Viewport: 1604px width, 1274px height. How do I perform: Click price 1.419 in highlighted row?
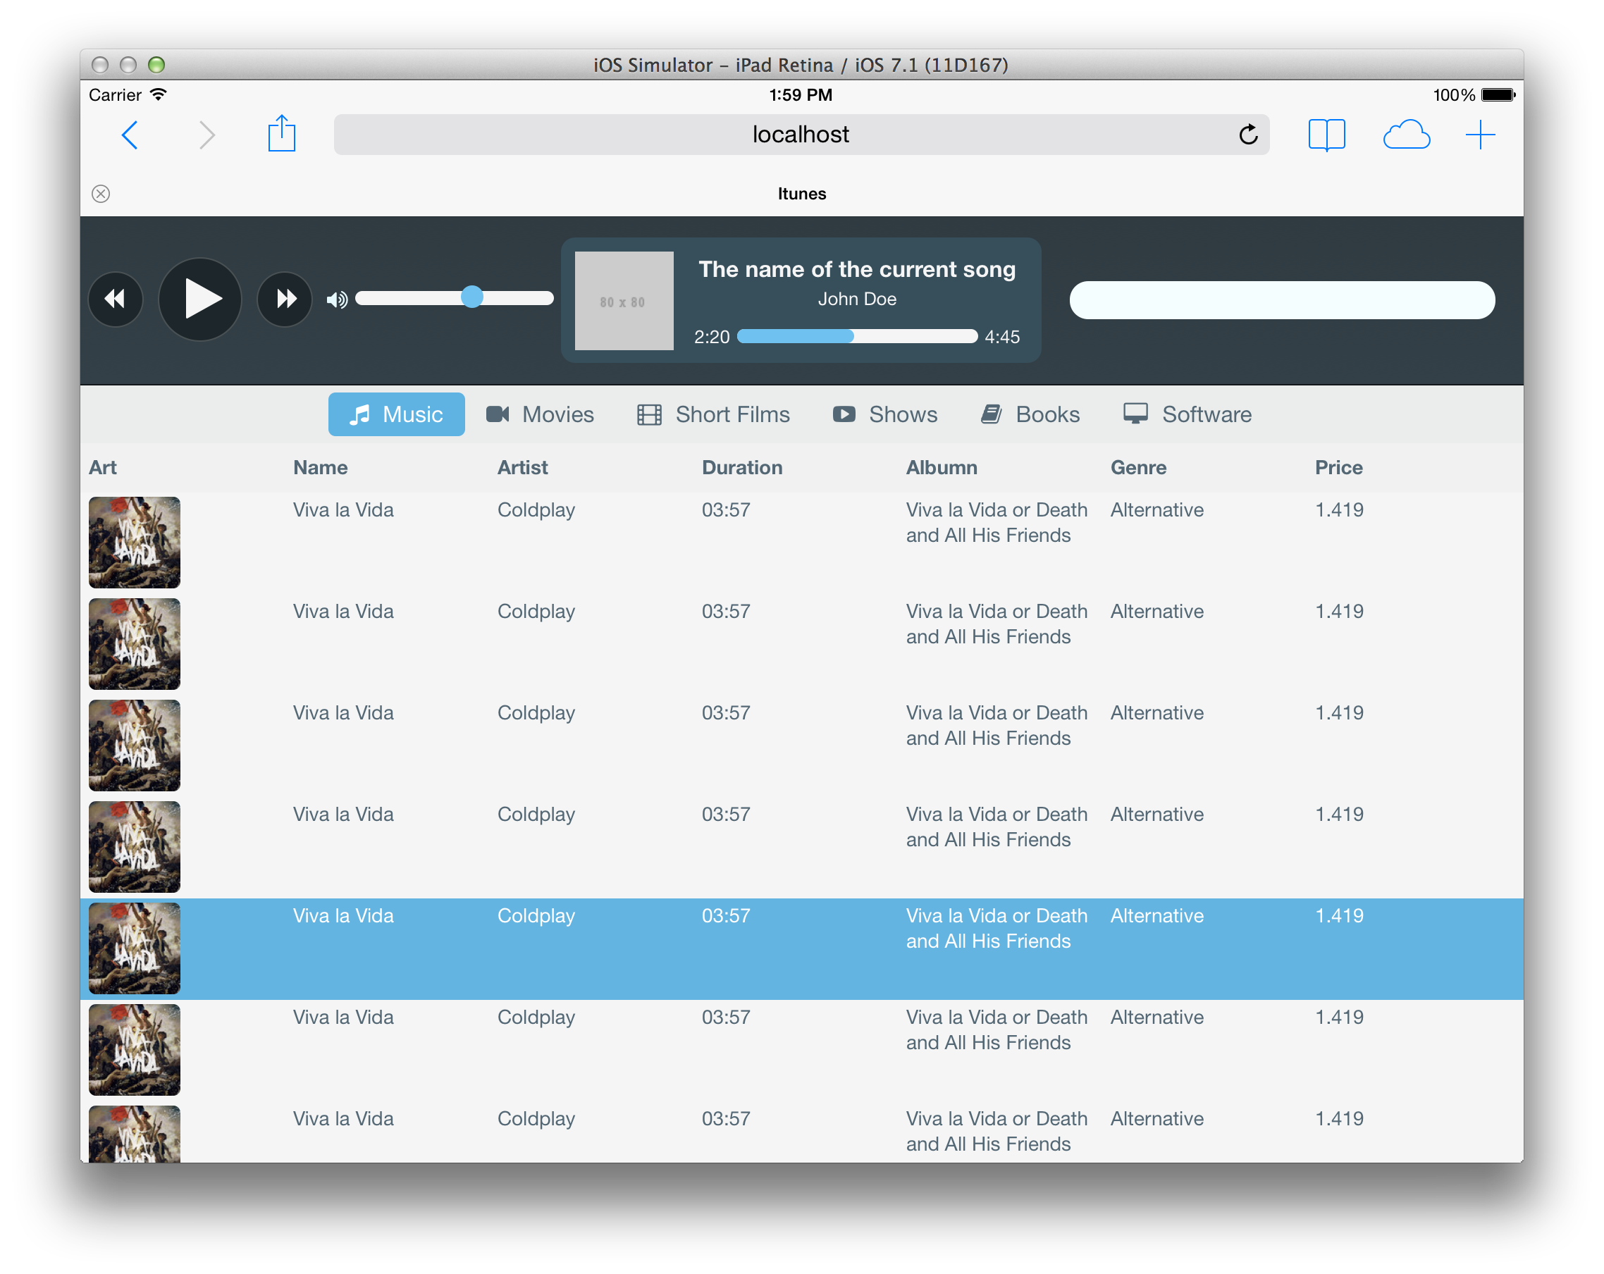(1339, 915)
